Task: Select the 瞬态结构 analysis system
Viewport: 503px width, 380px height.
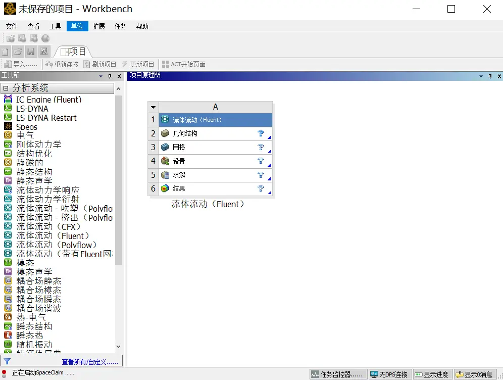Action: tap(34, 326)
